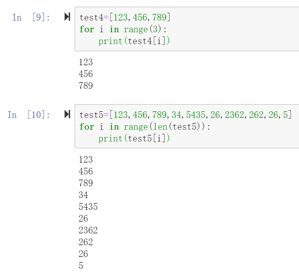
Task: Click output value 2362
Action: pos(88,230)
